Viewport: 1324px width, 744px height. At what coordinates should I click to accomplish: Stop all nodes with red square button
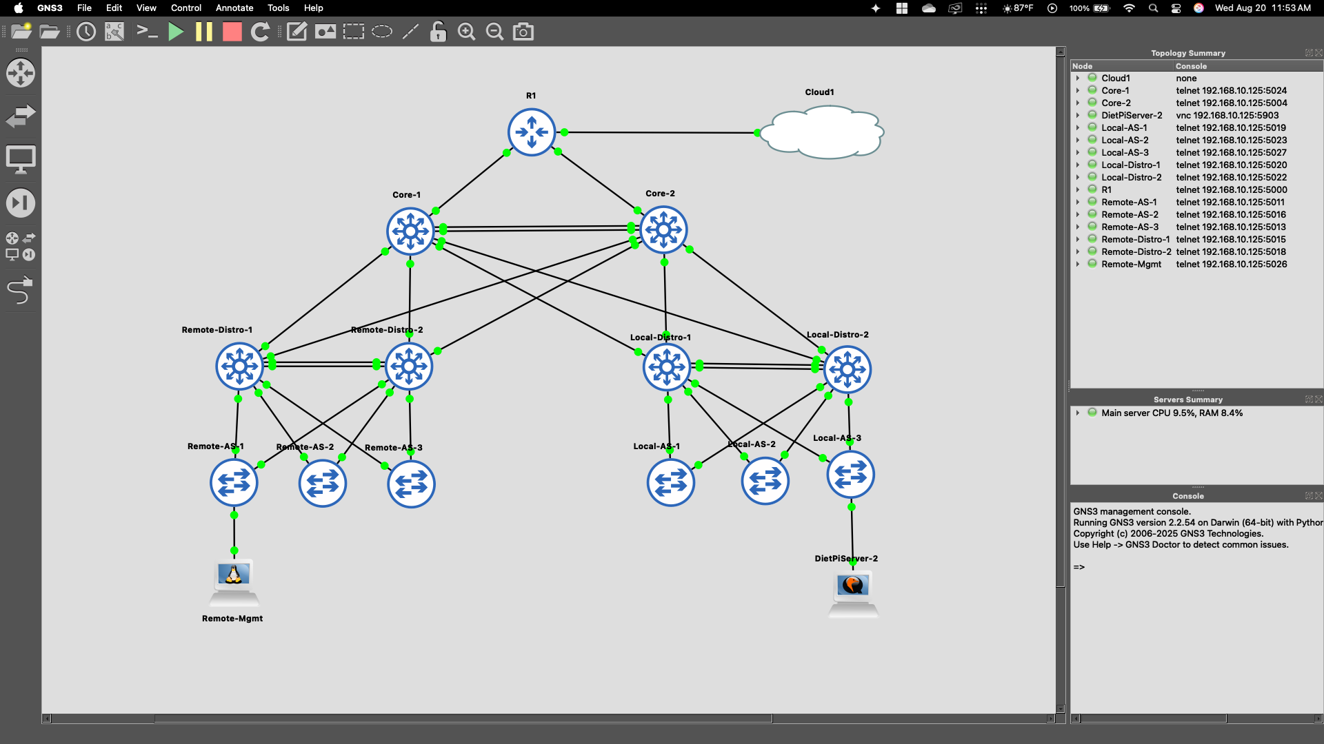point(232,32)
